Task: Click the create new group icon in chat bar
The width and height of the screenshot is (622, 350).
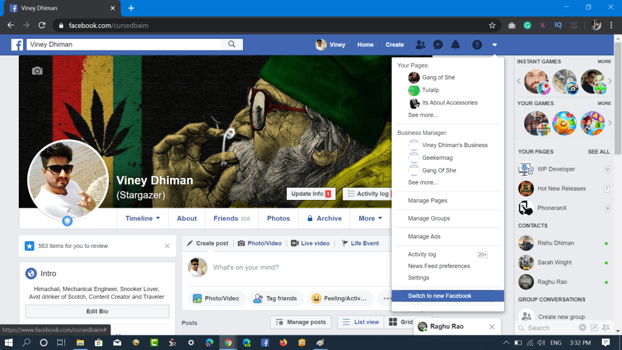Action: (606, 328)
